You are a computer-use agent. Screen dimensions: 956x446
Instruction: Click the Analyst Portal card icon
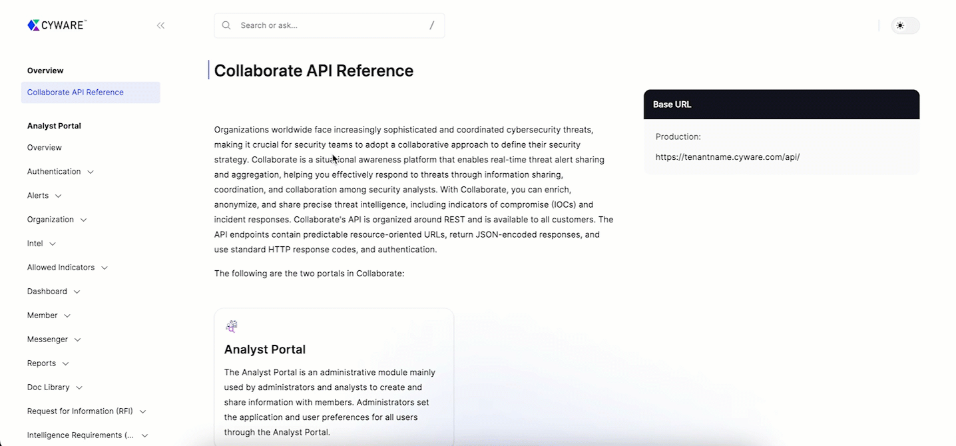(x=231, y=326)
